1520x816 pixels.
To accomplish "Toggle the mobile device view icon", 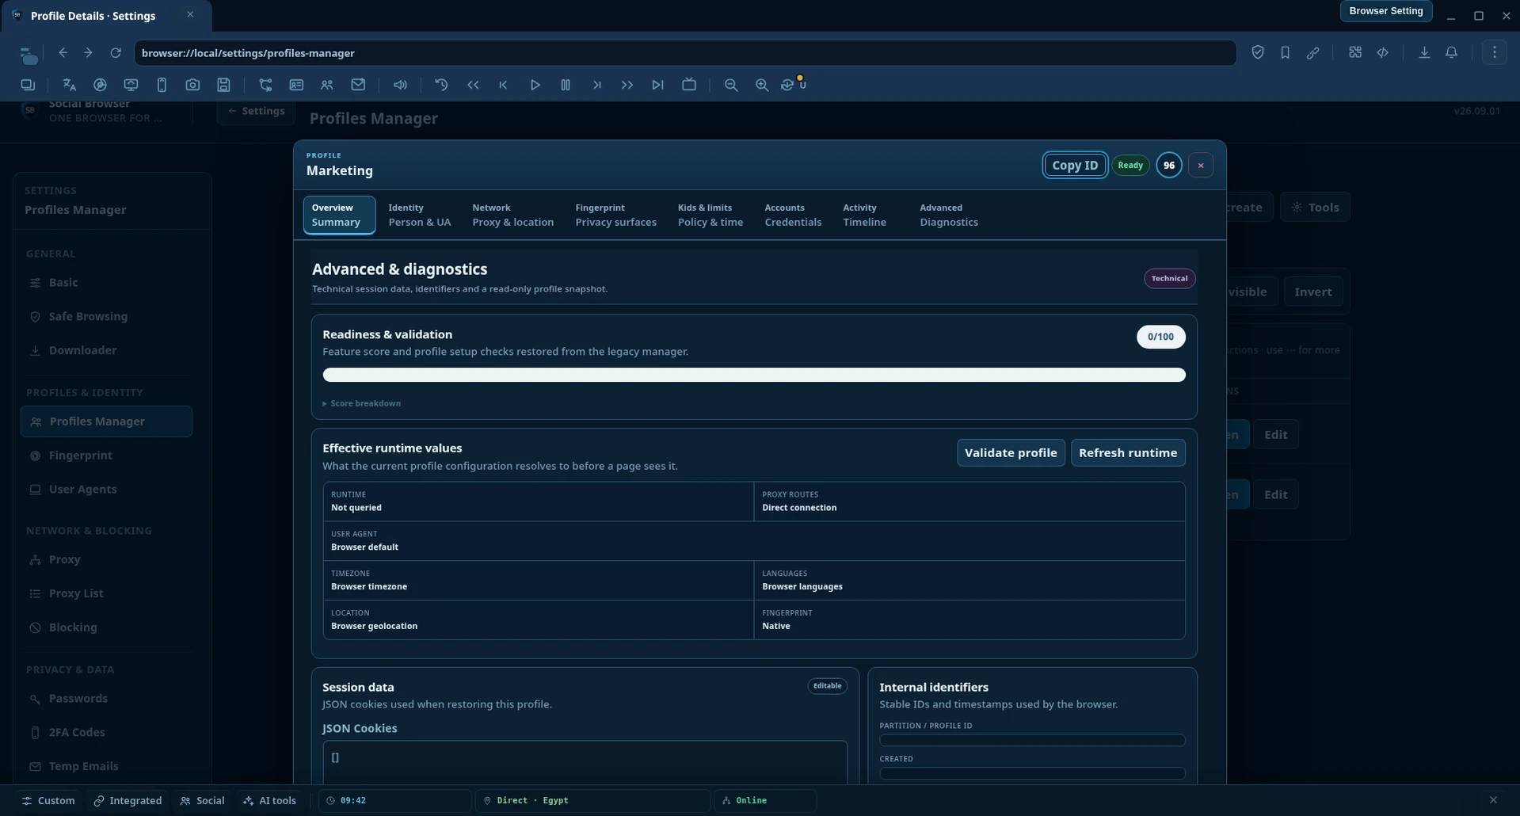I will pos(162,85).
